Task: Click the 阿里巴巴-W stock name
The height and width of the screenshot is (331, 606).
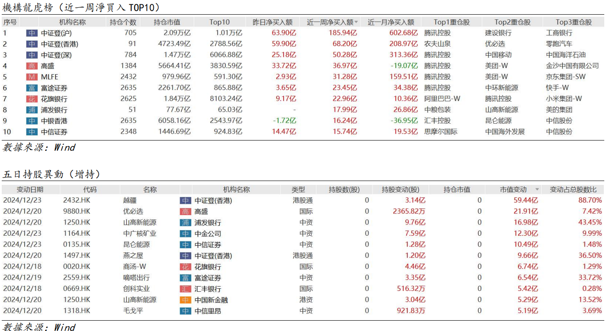Action: pyautogui.click(x=442, y=99)
